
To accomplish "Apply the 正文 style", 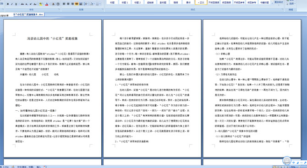I will [x=201, y=2].
